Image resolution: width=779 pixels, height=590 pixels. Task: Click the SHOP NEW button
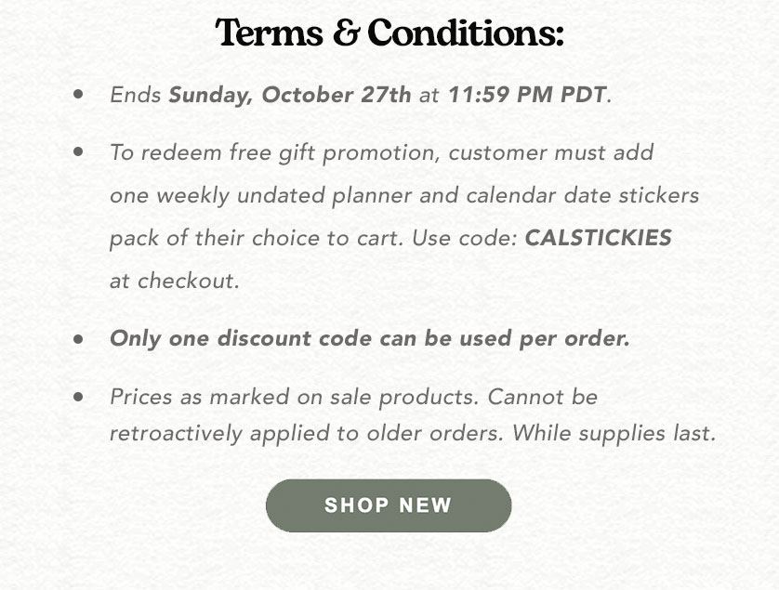pos(389,505)
